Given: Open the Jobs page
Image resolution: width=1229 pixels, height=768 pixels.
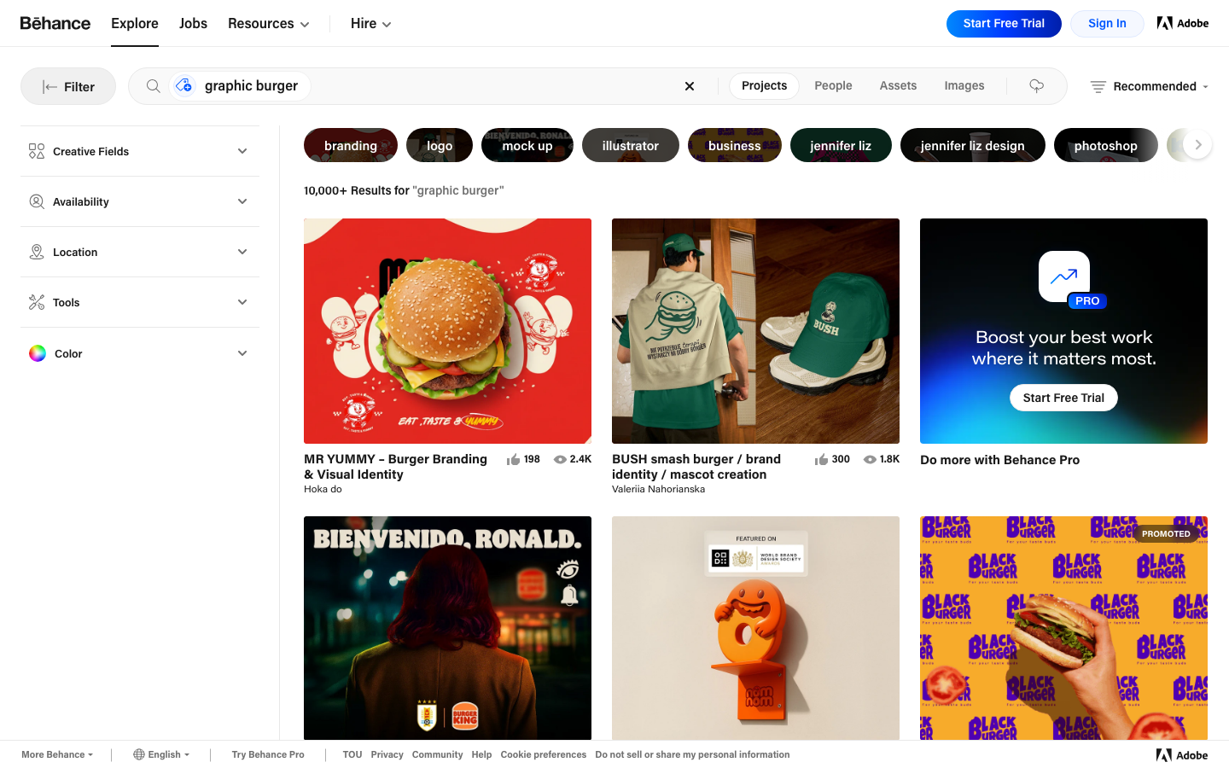Looking at the screenshot, I should 193,23.
